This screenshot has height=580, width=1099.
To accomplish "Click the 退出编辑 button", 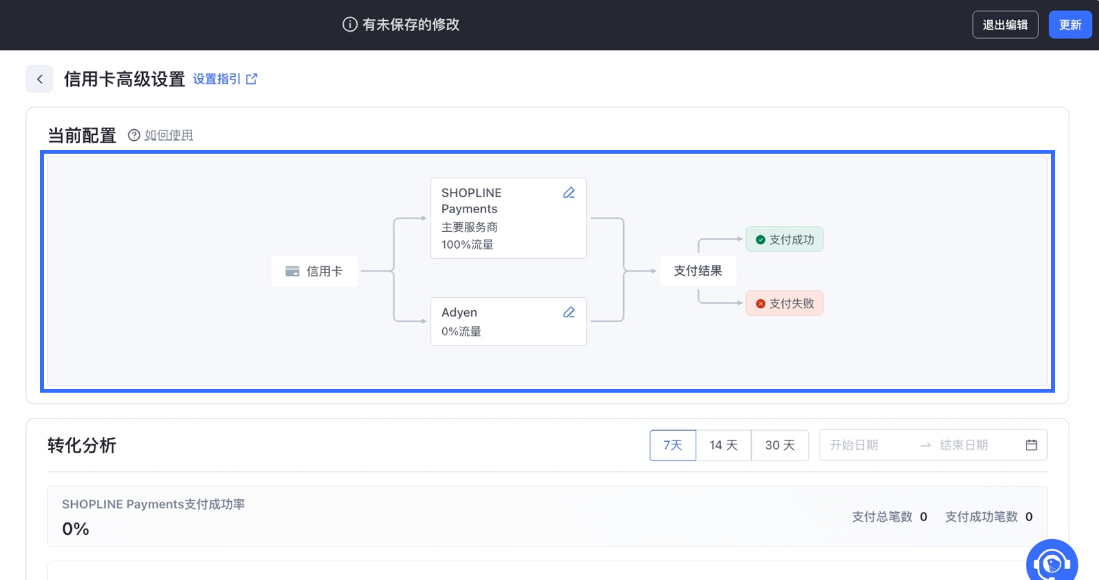I will 1005,25.
